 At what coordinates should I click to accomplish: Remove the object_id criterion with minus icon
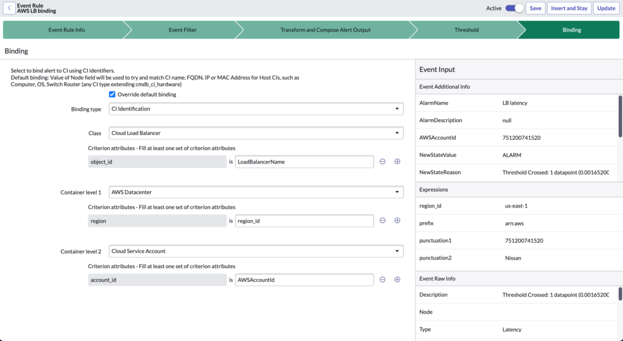pos(383,162)
